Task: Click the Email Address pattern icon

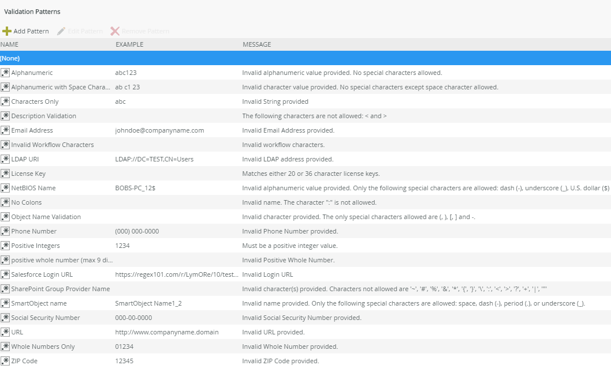Action: (x=5, y=130)
